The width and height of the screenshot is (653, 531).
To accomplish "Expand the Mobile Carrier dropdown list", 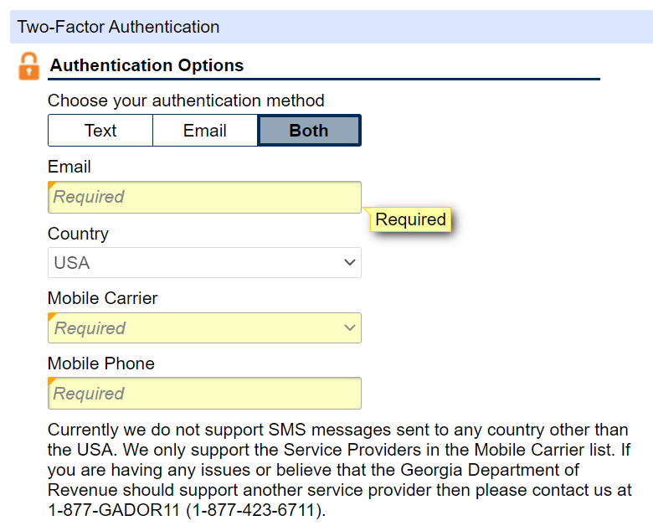I will [x=204, y=328].
